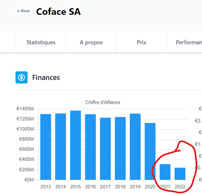Select the 2016 revenue bar

(x=90, y=147)
